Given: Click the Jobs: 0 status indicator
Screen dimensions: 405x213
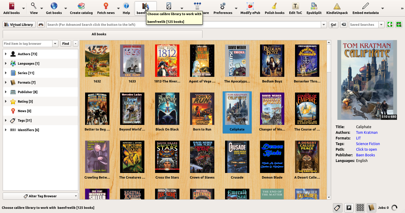Looking at the screenshot, I should [383, 208].
